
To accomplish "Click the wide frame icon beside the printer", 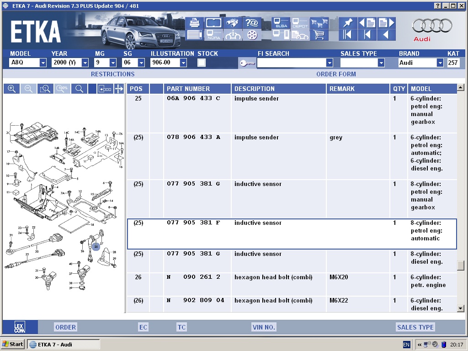I will (214, 23).
